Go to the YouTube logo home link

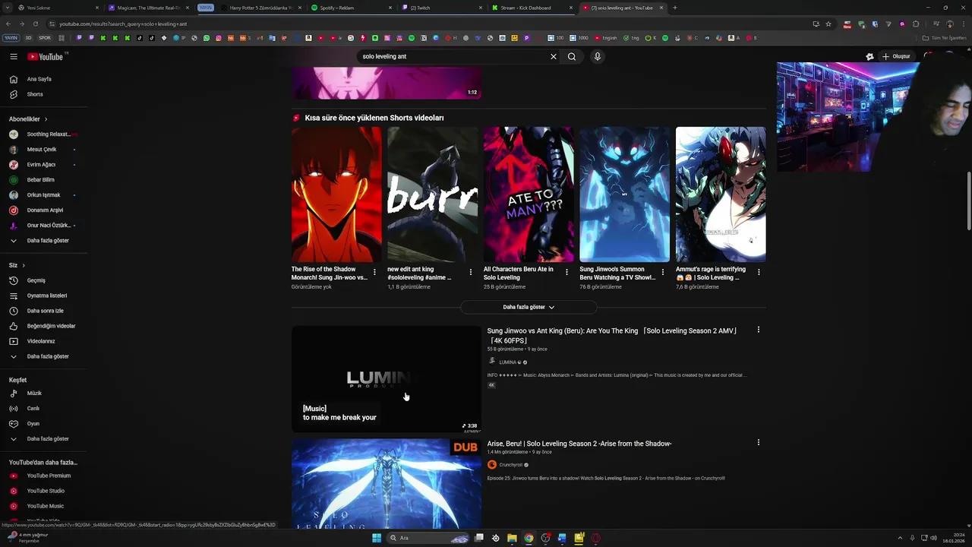tap(46, 56)
